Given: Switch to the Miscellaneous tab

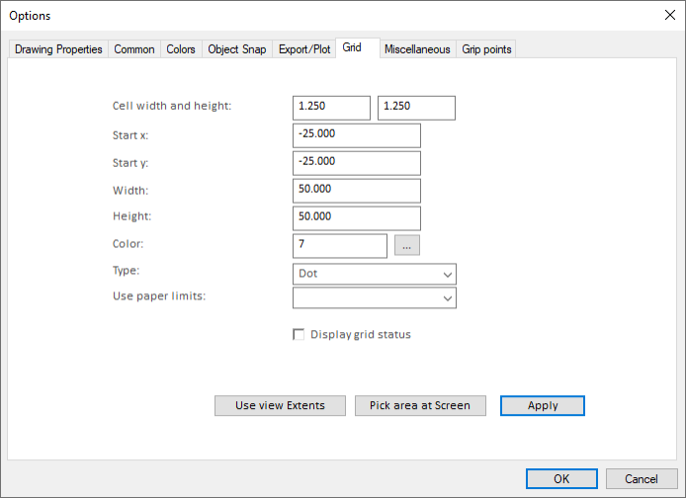Looking at the screenshot, I should tap(417, 49).
